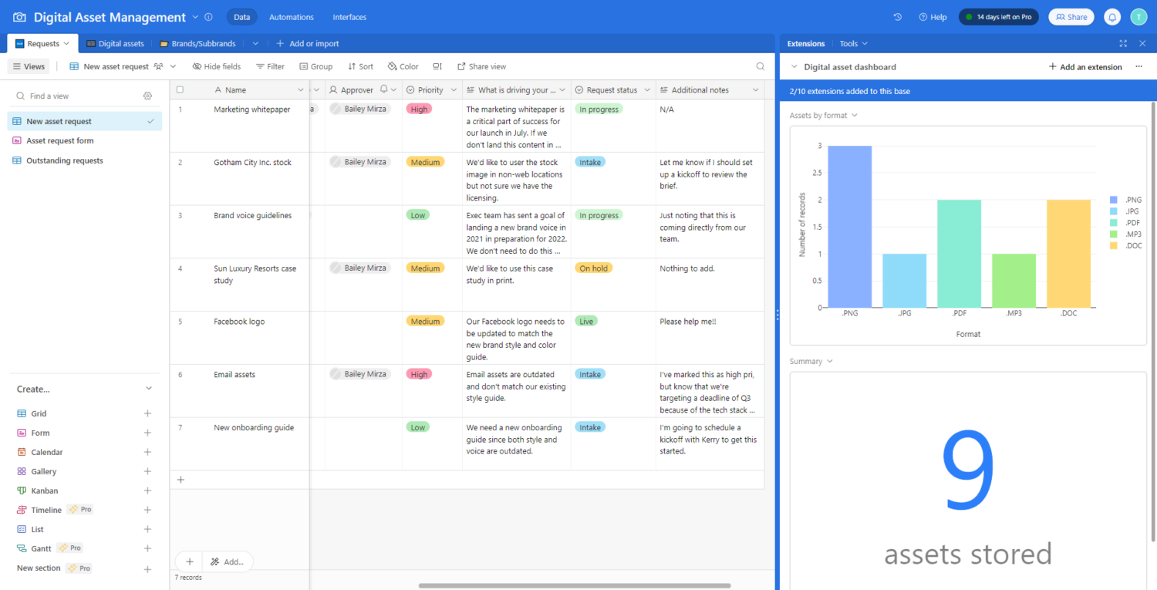Add a new Grid view
The height and width of the screenshot is (590, 1157).
click(x=147, y=413)
